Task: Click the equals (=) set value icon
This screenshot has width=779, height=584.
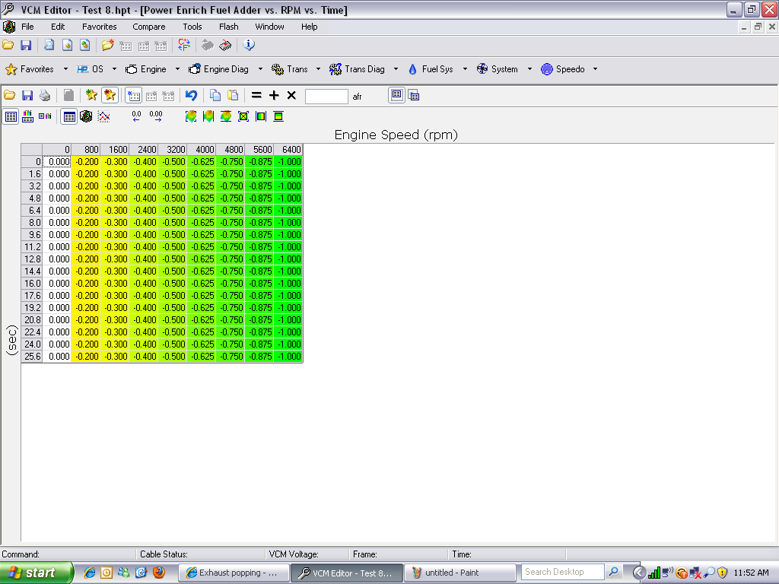Action: (x=256, y=96)
